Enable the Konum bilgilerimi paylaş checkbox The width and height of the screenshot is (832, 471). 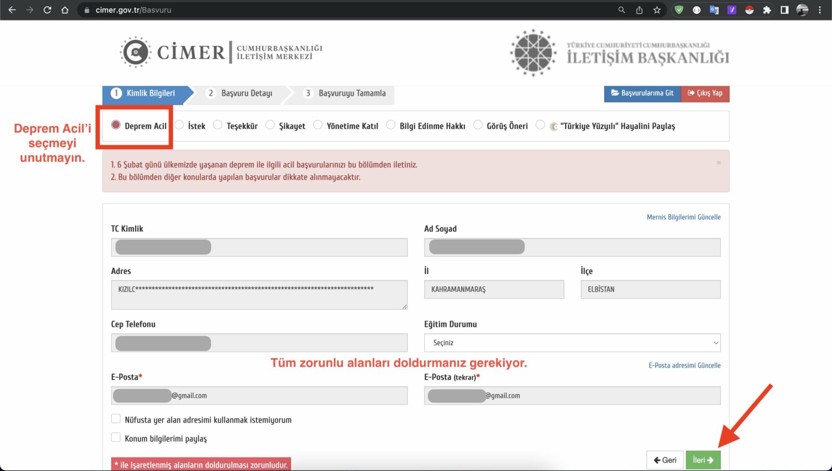[116, 438]
